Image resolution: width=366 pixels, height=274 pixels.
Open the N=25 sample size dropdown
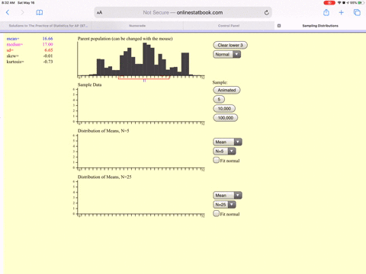pyautogui.click(x=224, y=205)
